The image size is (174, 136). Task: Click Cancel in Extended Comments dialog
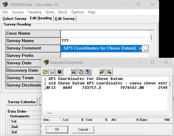click(x=83, y=129)
